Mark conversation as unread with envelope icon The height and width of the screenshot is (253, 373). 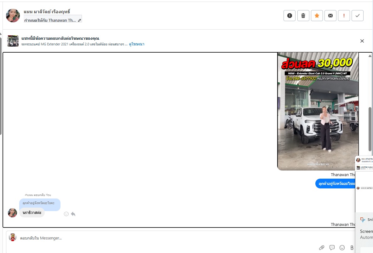click(330, 16)
